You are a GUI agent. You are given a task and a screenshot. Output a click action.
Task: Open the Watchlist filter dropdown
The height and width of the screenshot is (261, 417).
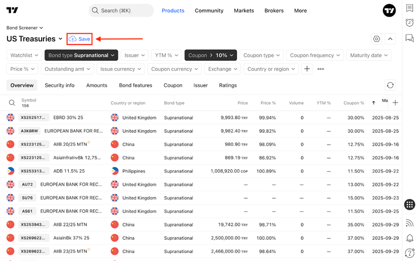[24, 55]
